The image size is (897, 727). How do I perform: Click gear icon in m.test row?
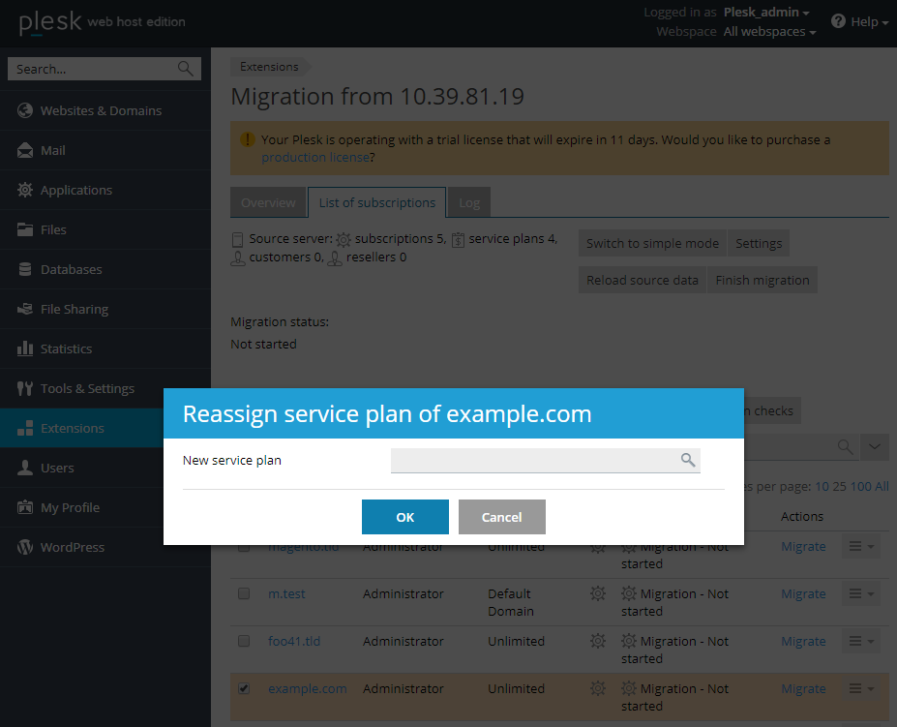(598, 593)
